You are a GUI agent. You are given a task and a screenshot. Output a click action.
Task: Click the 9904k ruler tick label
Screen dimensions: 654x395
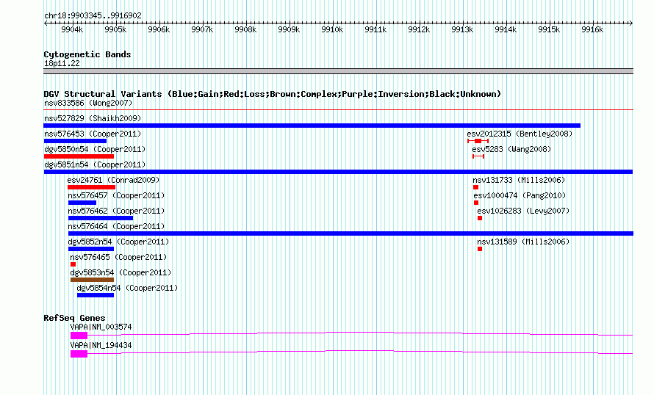[x=72, y=29]
